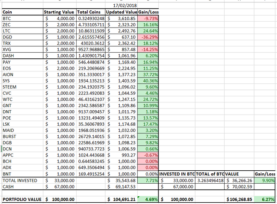Click total invested gain cell 7.71%
The height and width of the screenshot is (204, 277).
pyautogui.click(x=148, y=181)
